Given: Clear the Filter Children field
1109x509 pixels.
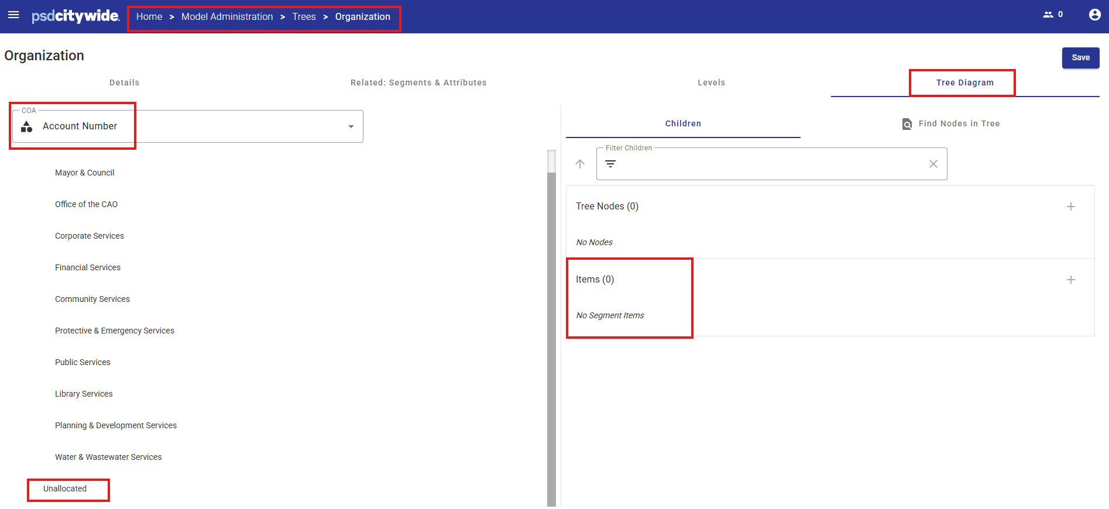Looking at the screenshot, I should [933, 164].
